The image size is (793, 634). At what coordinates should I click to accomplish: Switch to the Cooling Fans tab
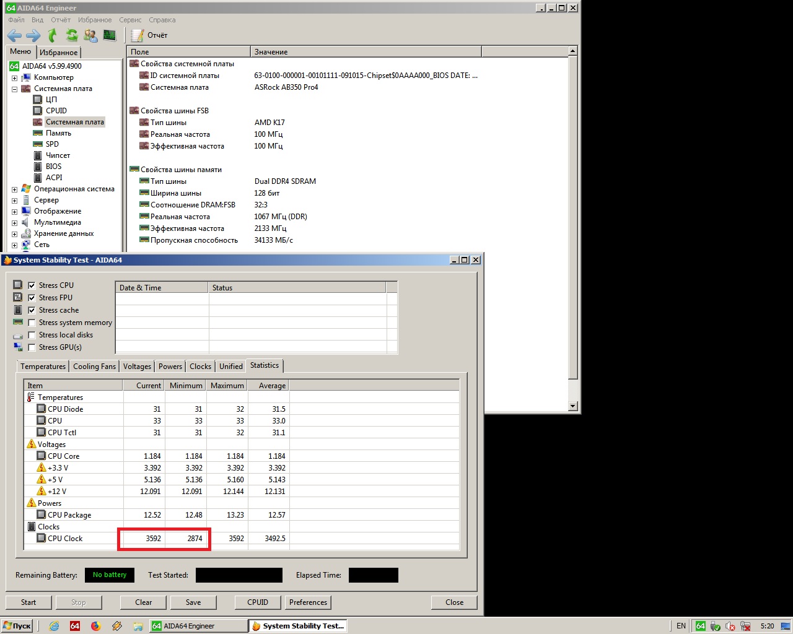[94, 367]
